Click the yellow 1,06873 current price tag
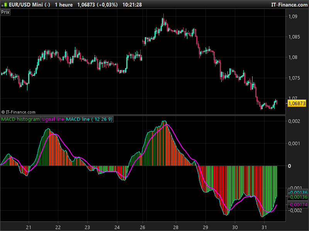 point(297,103)
